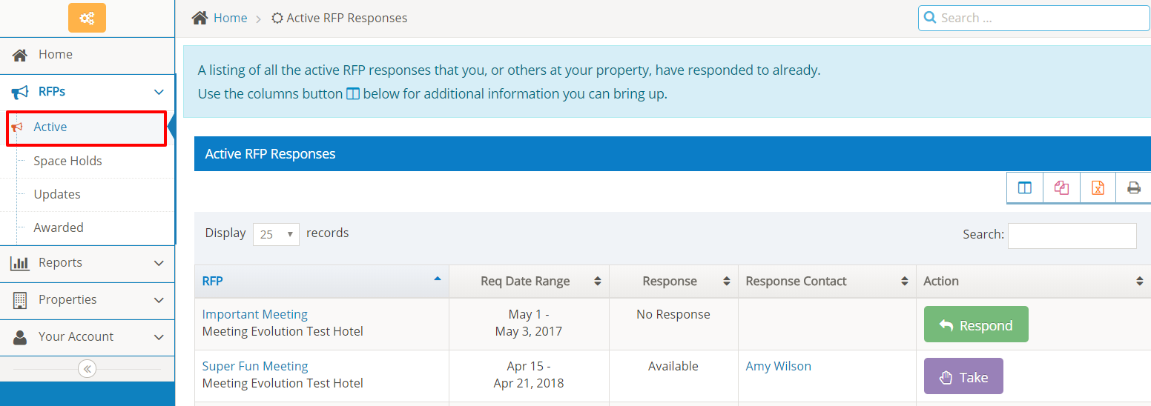Go to Awarded RFPs menu item
1151x406 pixels.
tap(59, 227)
